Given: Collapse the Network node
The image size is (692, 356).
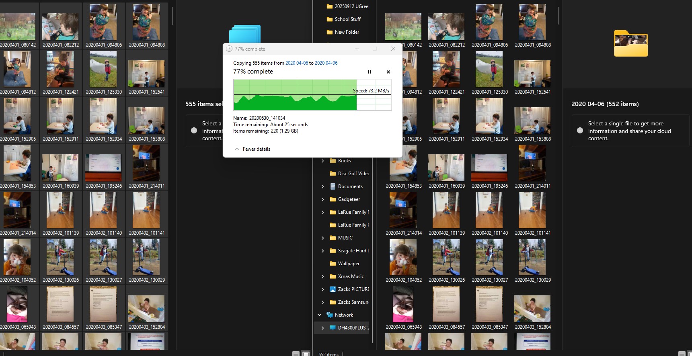Looking at the screenshot, I should tap(320, 315).
